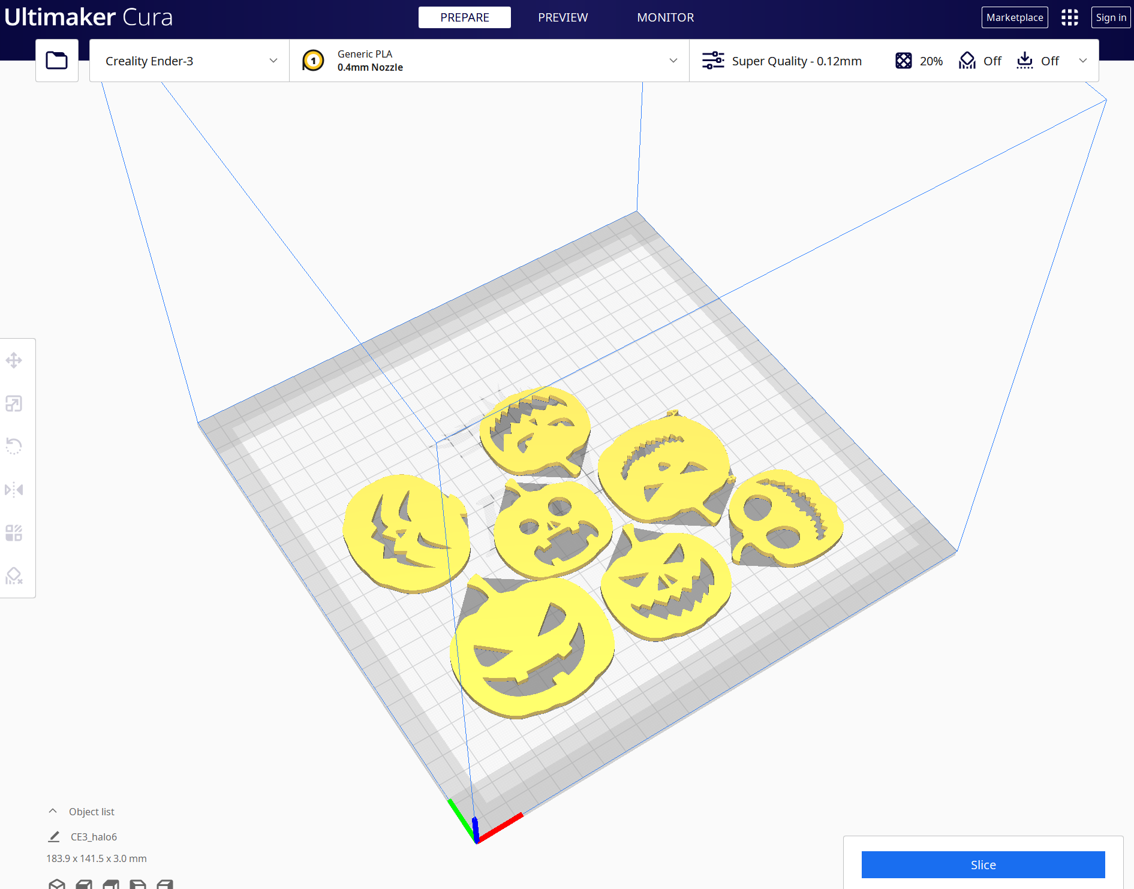1134x889 pixels.
Task: Select the Support Blocker tool
Action: tap(14, 577)
